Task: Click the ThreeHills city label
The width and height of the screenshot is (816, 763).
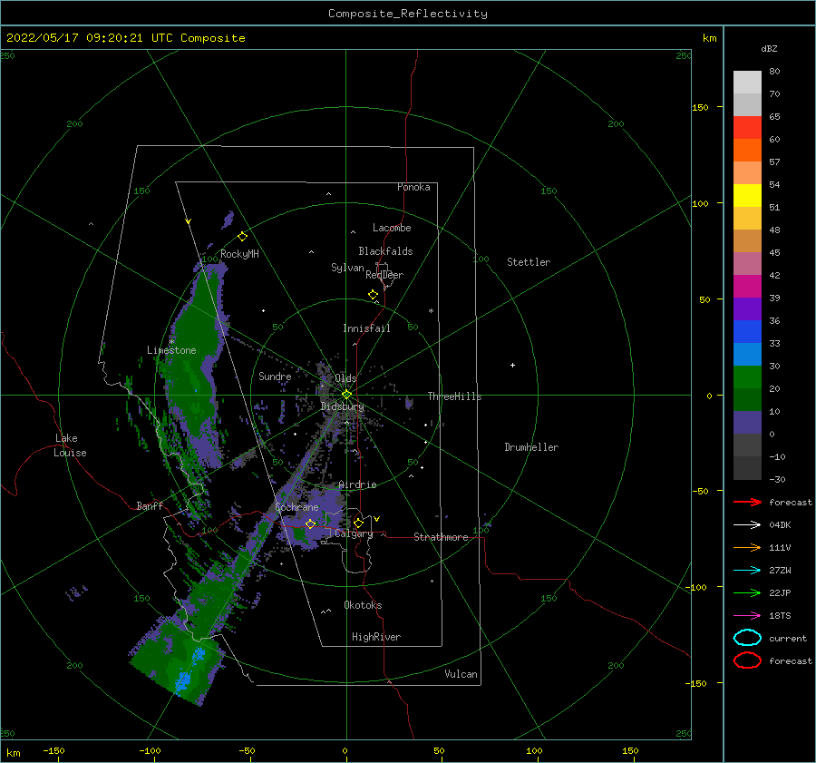Action: (455, 396)
